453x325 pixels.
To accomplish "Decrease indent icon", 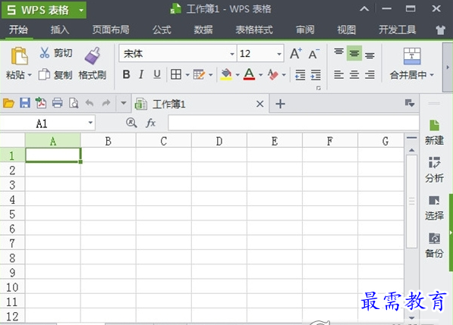I will 300,75.
